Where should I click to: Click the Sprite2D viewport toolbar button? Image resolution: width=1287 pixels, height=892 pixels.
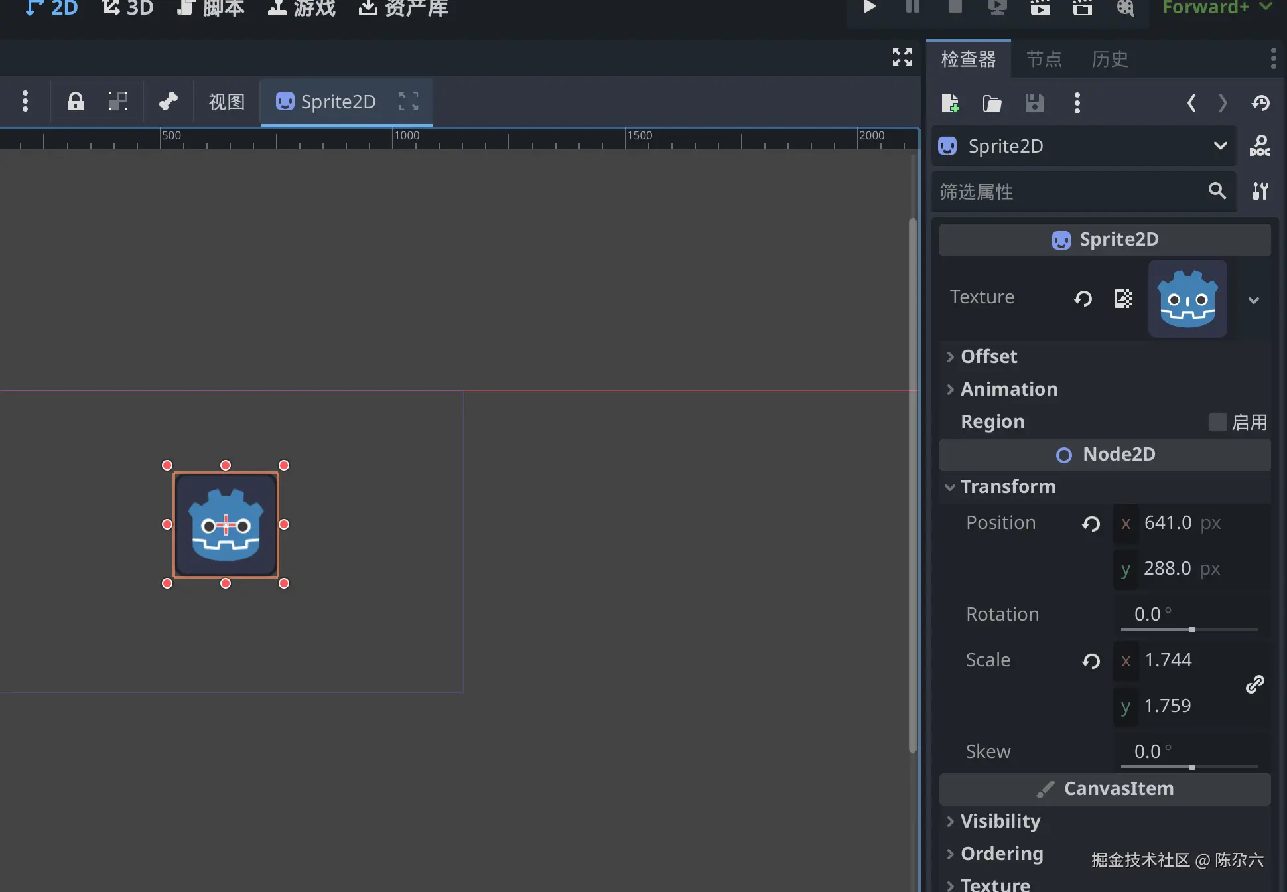326,102
